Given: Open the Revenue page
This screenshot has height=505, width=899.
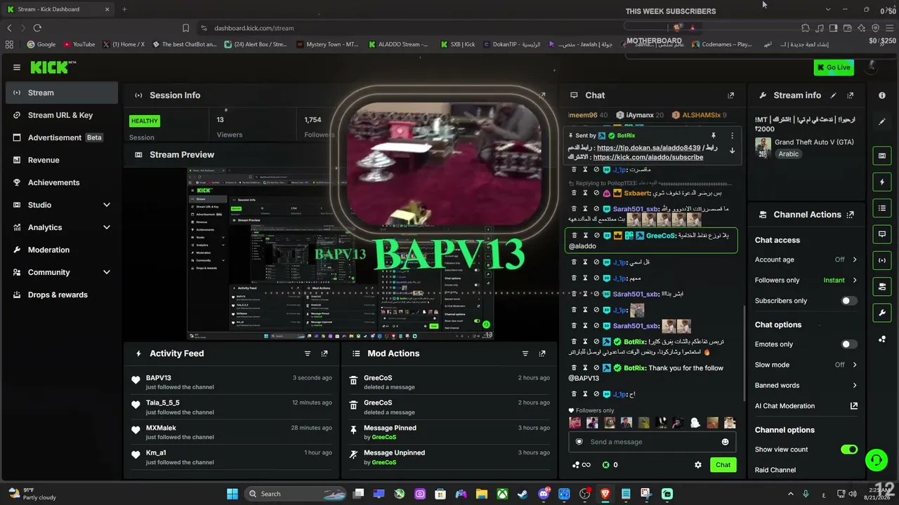Looking at the screenshot, I should (x=62, y=160).
